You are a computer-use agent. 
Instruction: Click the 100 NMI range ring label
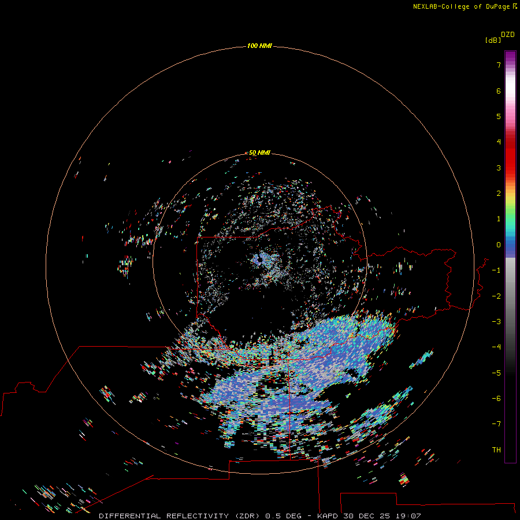pos(259,46)
